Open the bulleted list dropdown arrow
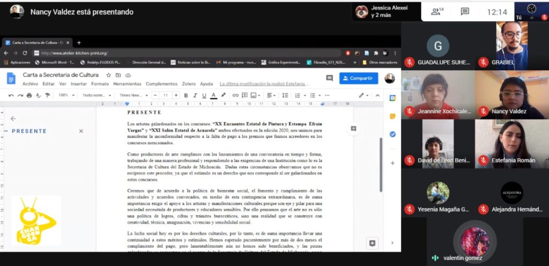The image size is (549, 266). (320, 95)
